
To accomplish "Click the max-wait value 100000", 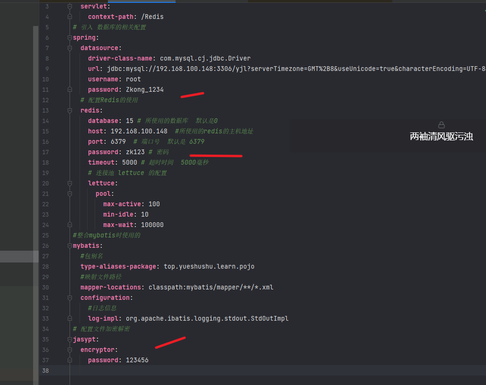I will (152, 225).
